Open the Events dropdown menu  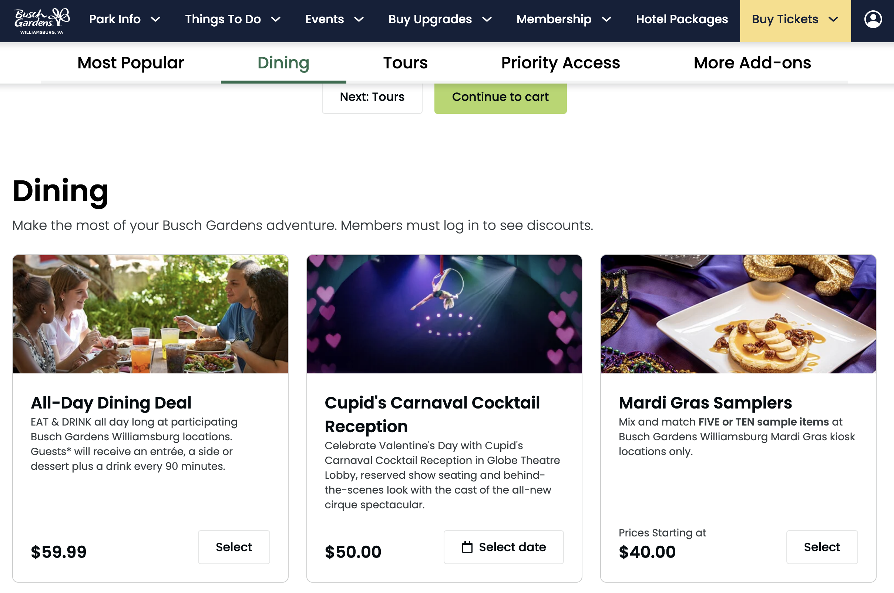334,19
